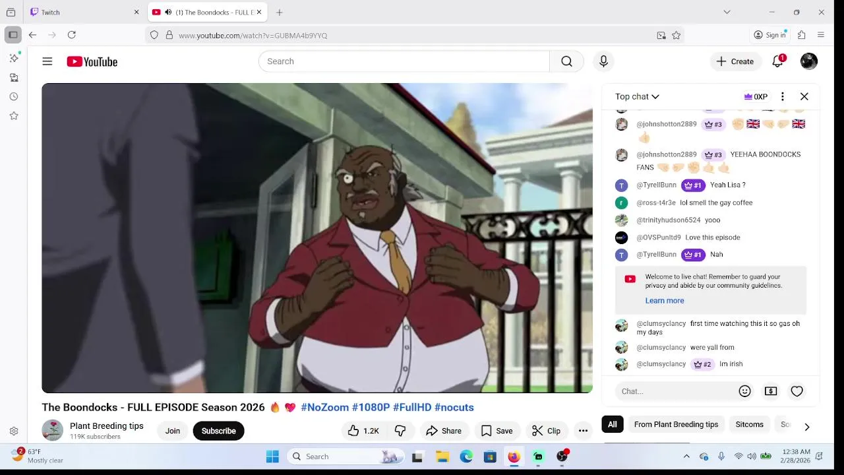Open the account avatar menu
844x475 pixels.
809,61
